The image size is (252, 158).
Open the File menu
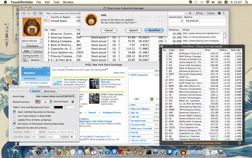(38, 2)
